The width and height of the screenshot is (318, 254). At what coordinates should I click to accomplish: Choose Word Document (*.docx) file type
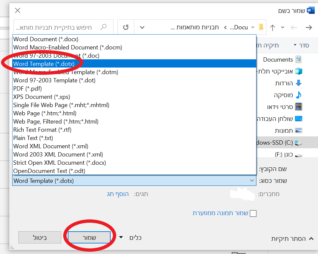tap(134, 39)
